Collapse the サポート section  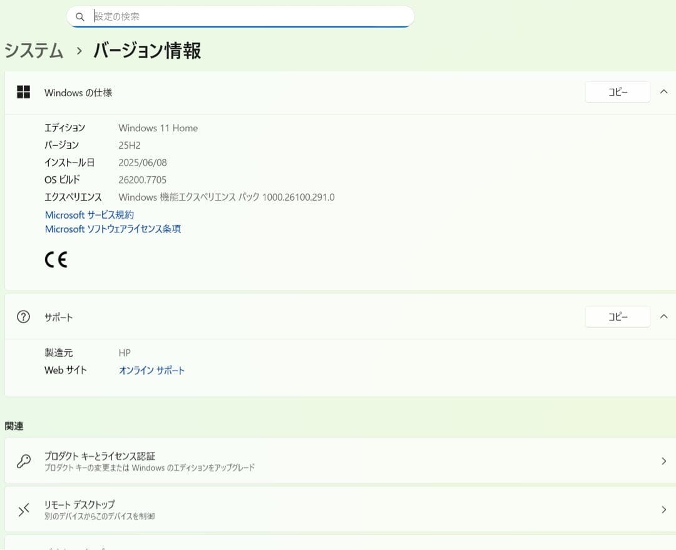663,316
